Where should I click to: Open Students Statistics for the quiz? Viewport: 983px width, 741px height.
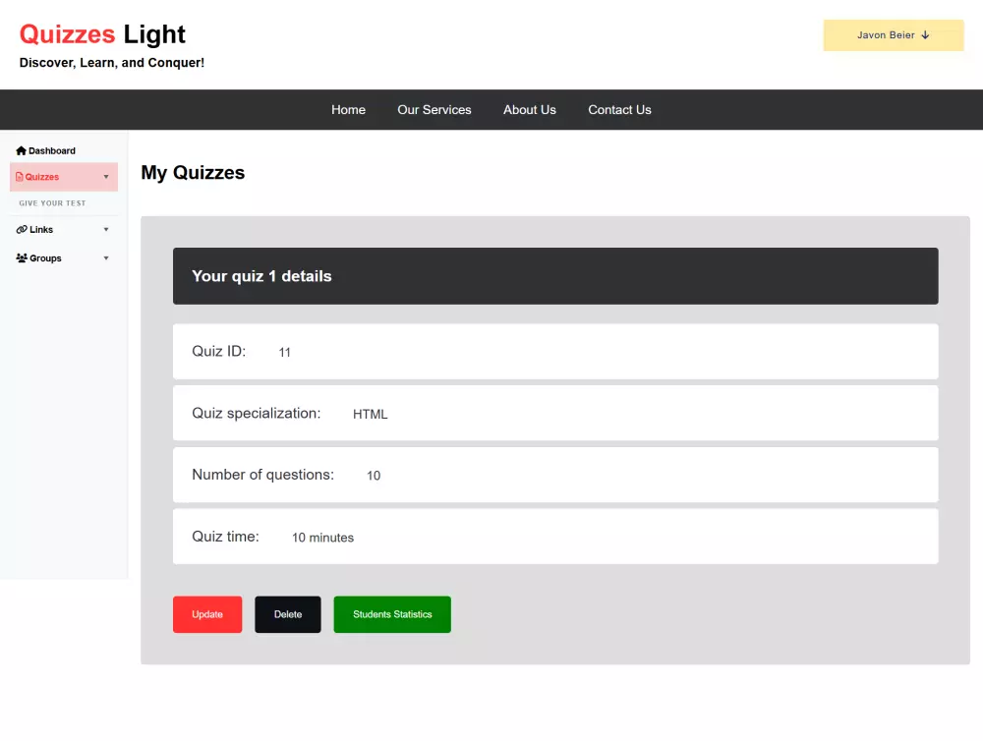(391, 613)
